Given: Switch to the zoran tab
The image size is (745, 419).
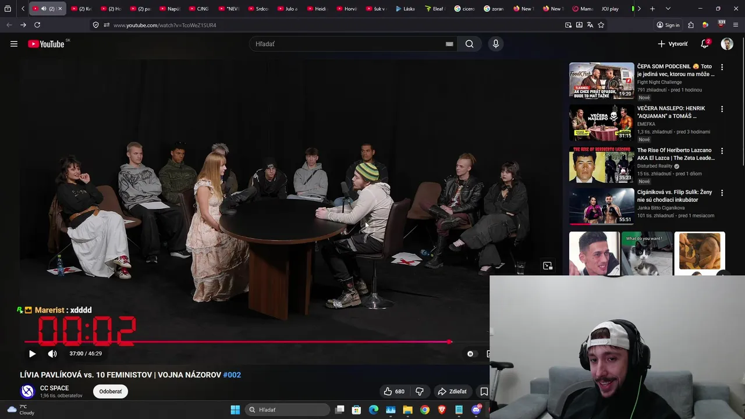Looking at the screenshot, I should coord(494,9).
